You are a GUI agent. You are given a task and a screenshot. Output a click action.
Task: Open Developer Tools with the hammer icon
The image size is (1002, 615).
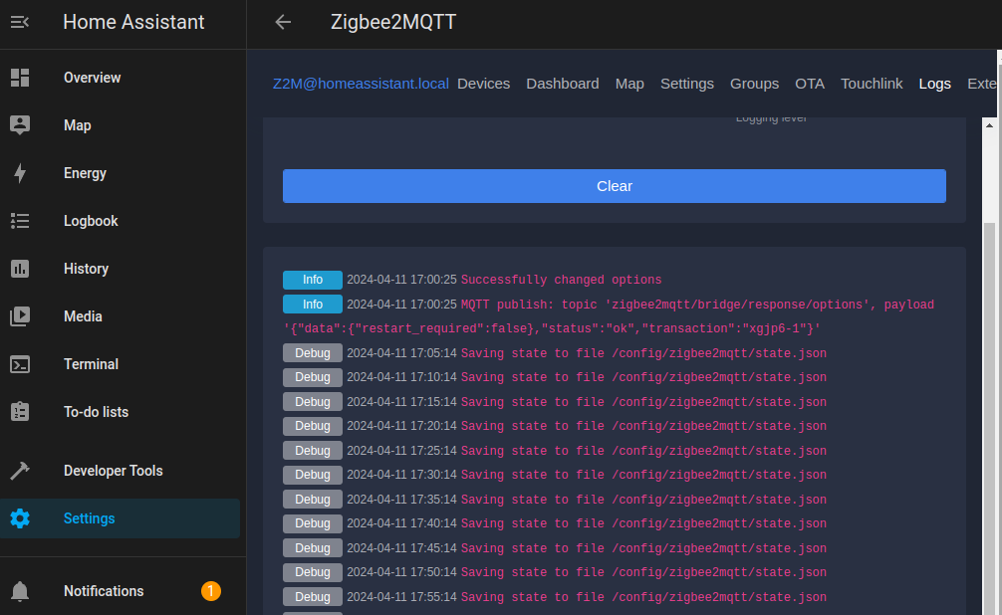point(20,470)
